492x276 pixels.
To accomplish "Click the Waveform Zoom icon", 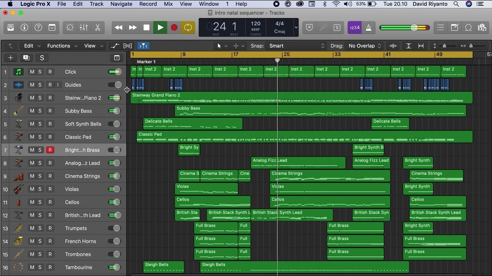I will coord(393,46).
